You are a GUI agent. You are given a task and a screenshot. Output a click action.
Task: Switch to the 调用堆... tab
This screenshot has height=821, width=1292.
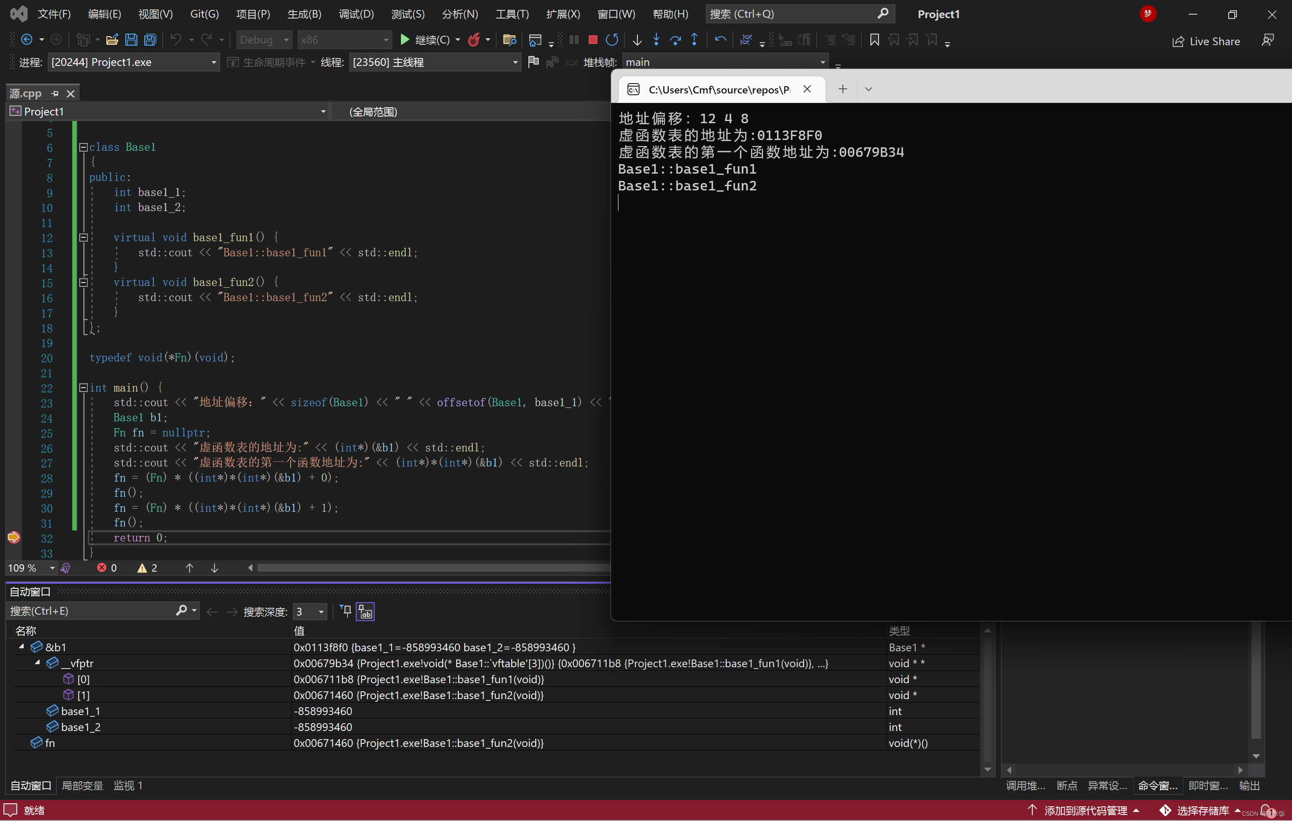coord(1025,786)
